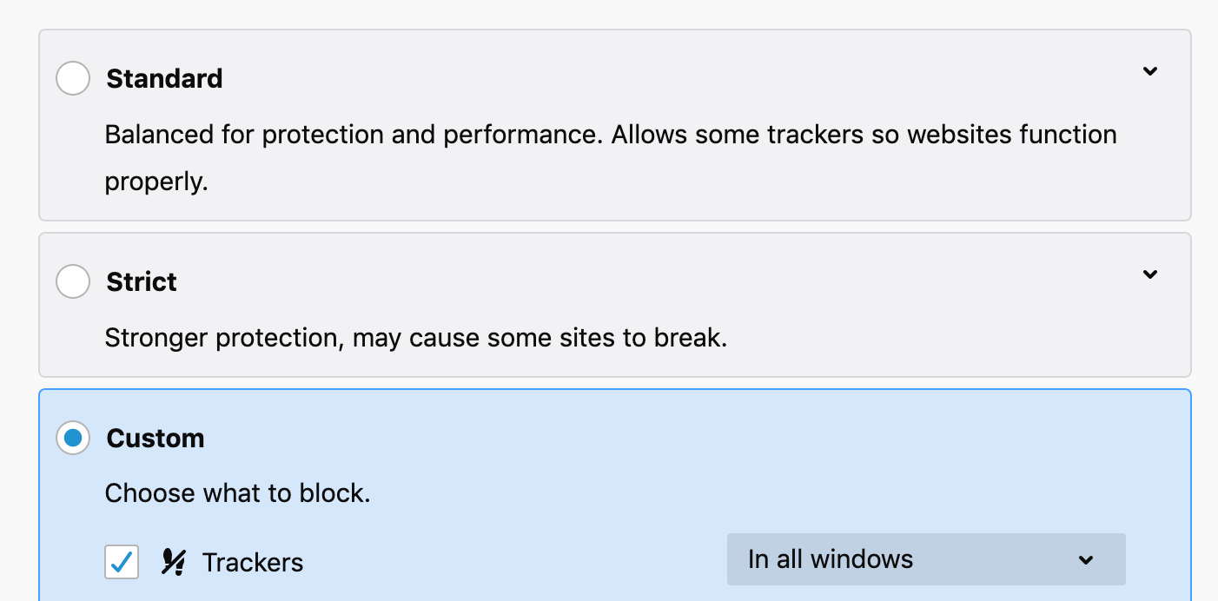Screen dimensions: 1218x601
Task: Click the 'Choose what to block' text
Action: 237,494
